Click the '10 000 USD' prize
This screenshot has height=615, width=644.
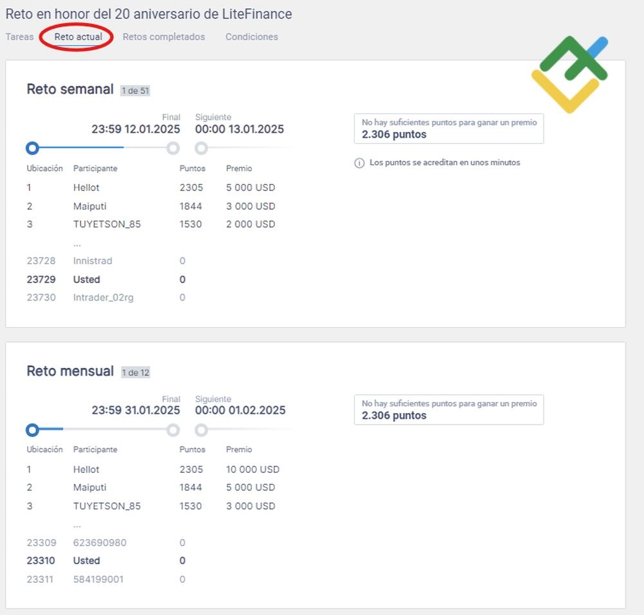coord(252,470)
